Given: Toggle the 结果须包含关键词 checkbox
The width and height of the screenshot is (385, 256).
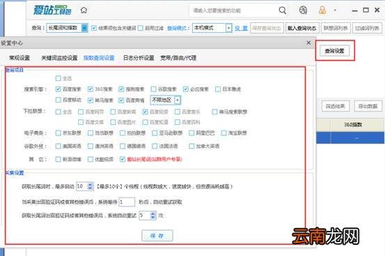Looking at the screenshot, I should click(x=94, y=28).
